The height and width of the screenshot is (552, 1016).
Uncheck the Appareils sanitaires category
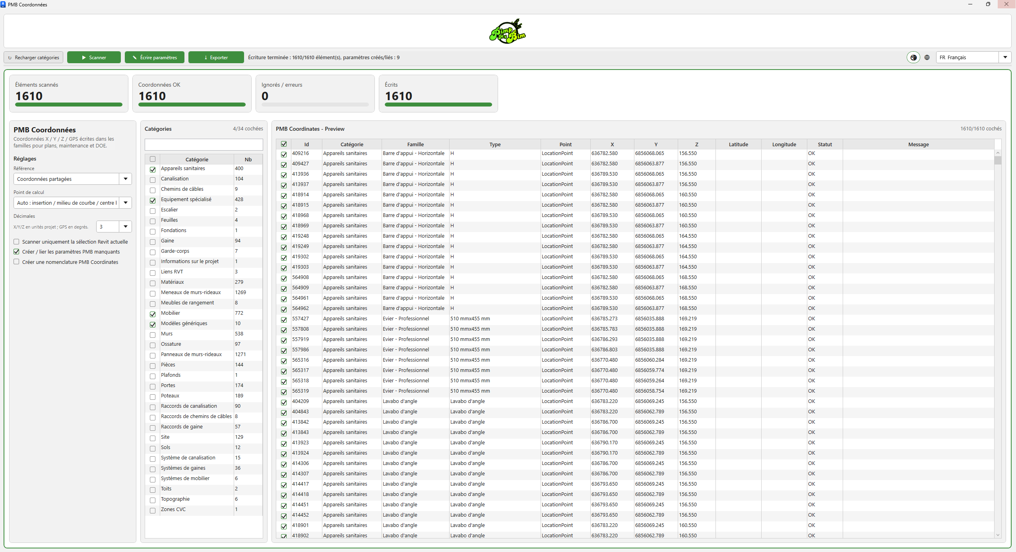pos(153,169)
